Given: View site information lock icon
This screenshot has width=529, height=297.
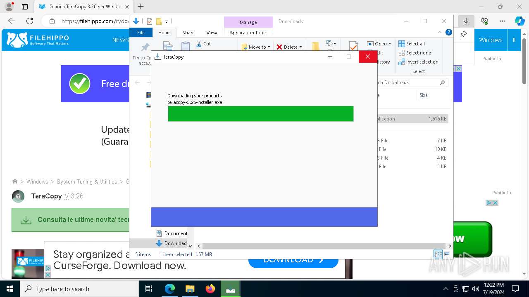Looking at the screenshot, I should point(52,21).
